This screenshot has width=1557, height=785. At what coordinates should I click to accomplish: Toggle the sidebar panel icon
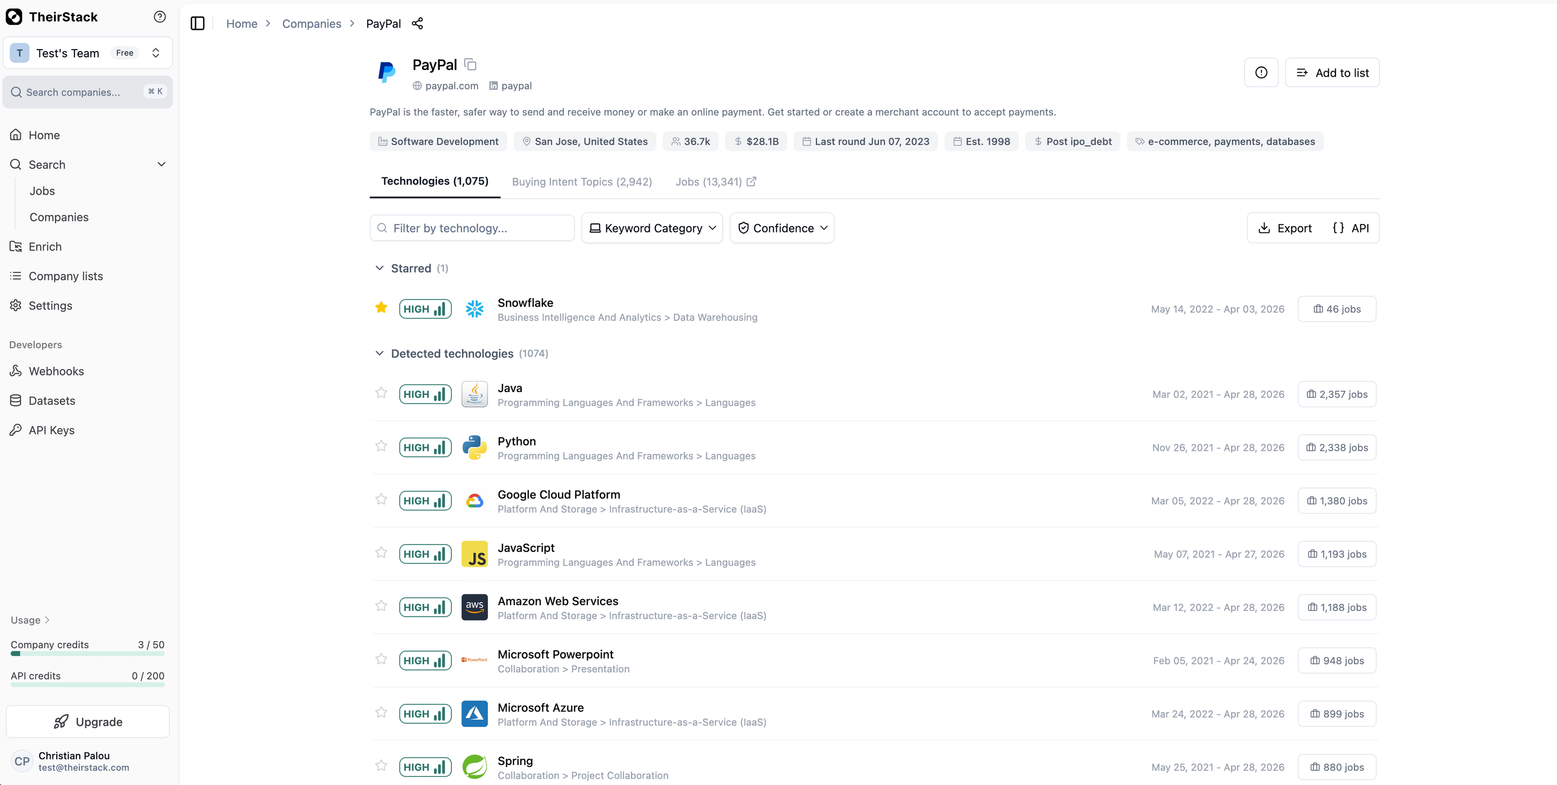198,23
